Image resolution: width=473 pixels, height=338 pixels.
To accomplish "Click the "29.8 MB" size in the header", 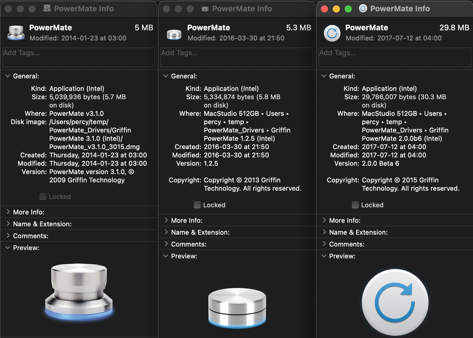I will (454, 28).
